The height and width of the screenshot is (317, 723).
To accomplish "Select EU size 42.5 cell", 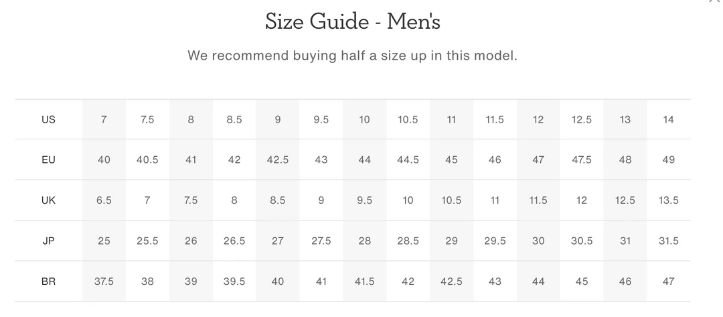I will pos(278,160).
